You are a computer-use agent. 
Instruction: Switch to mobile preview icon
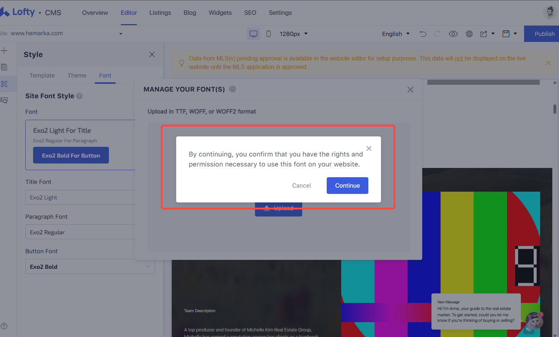[x=268, y=34]
